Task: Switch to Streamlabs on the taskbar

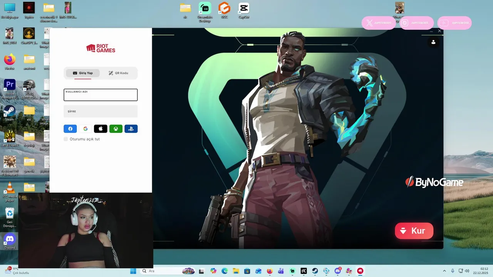Action: click(x=292, y=271)
